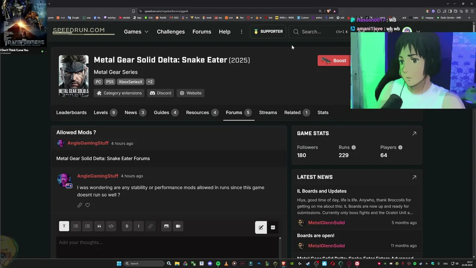
Task: Click the Windows taskbar Search box
Action: point(144,264)
